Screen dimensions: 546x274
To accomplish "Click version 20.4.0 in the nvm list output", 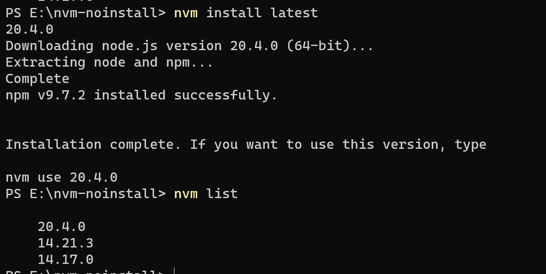I will pyautogui.click(x=62, y=227).
